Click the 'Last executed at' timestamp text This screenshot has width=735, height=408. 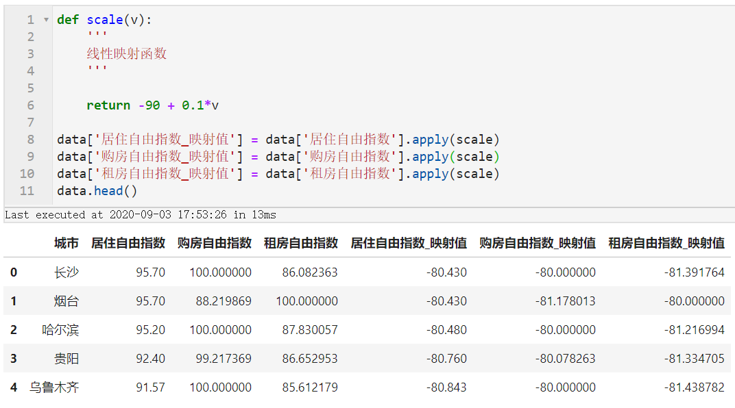click(140, 215)
